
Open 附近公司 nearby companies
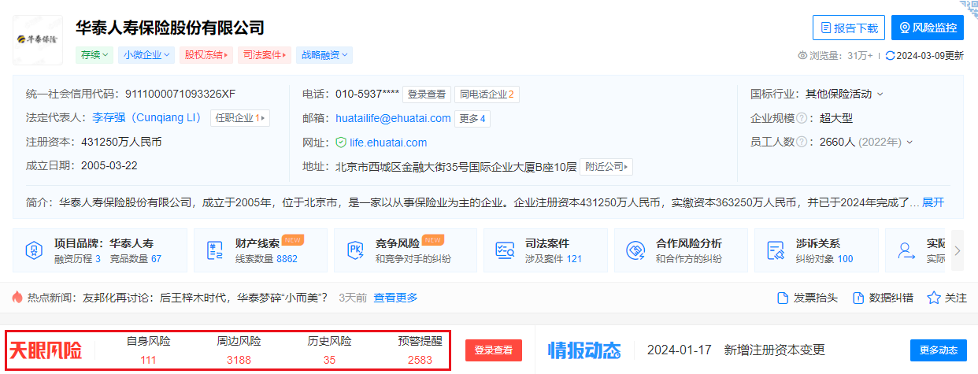click(x=607, y=167)
